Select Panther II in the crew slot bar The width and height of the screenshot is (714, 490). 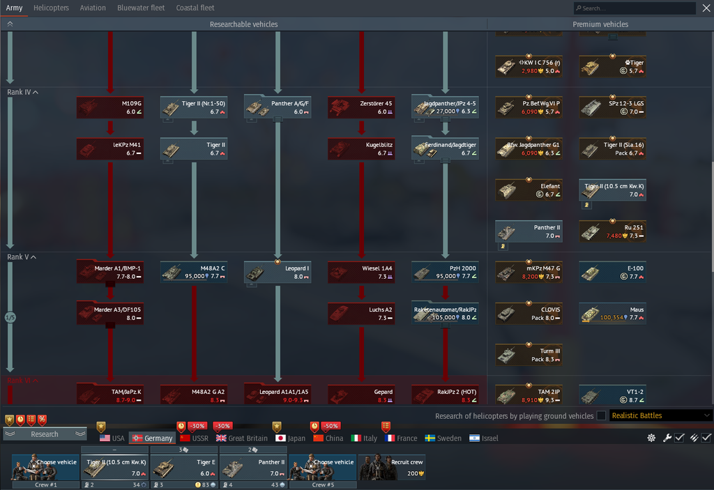(253, 467)
